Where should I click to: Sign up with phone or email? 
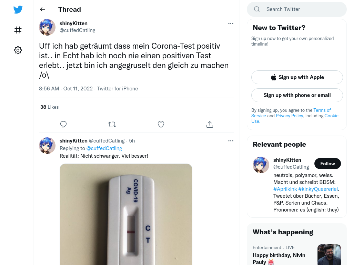coord(297,95)
